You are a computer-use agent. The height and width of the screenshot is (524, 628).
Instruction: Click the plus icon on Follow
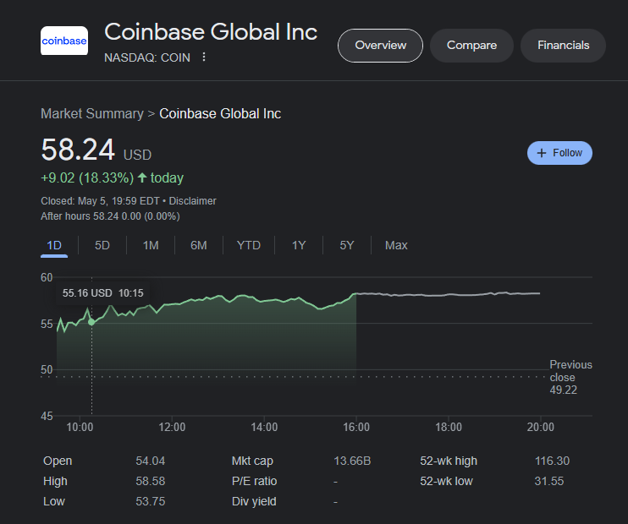coord(542,153)
